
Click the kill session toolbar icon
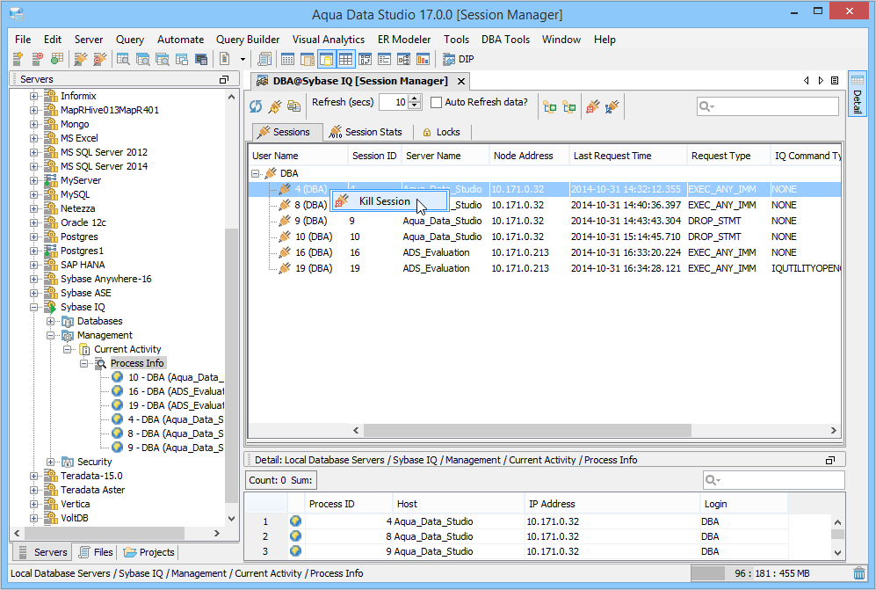[593, 106]
